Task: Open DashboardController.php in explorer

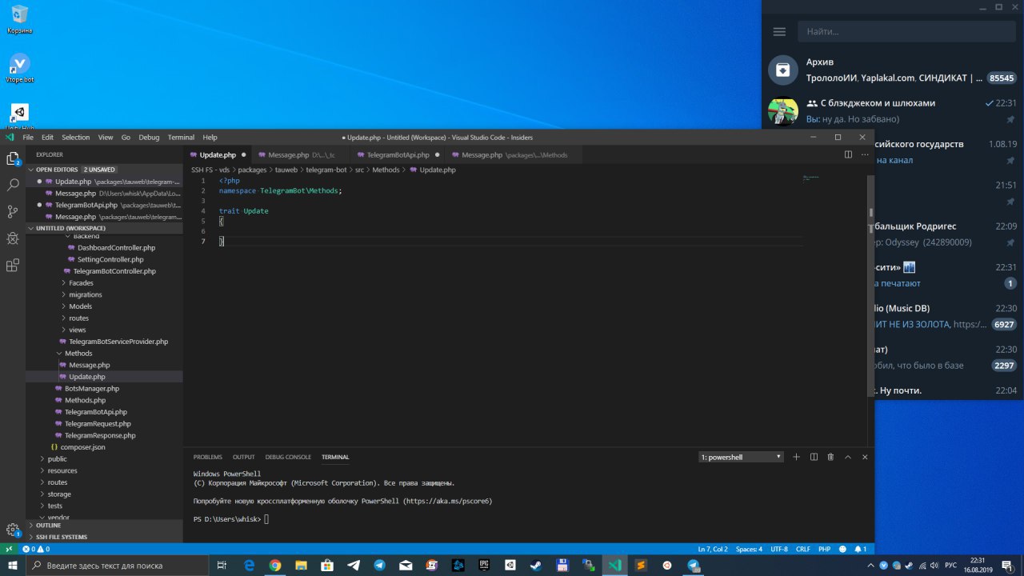Action: coord(117,248)
